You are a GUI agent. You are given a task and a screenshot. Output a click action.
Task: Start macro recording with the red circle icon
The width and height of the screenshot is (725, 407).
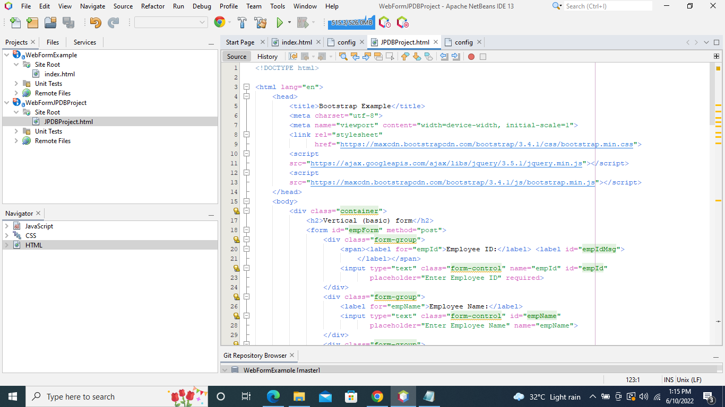point(471,56)
